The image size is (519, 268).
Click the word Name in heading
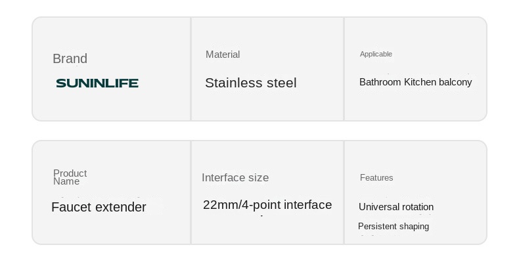point(66,181)
